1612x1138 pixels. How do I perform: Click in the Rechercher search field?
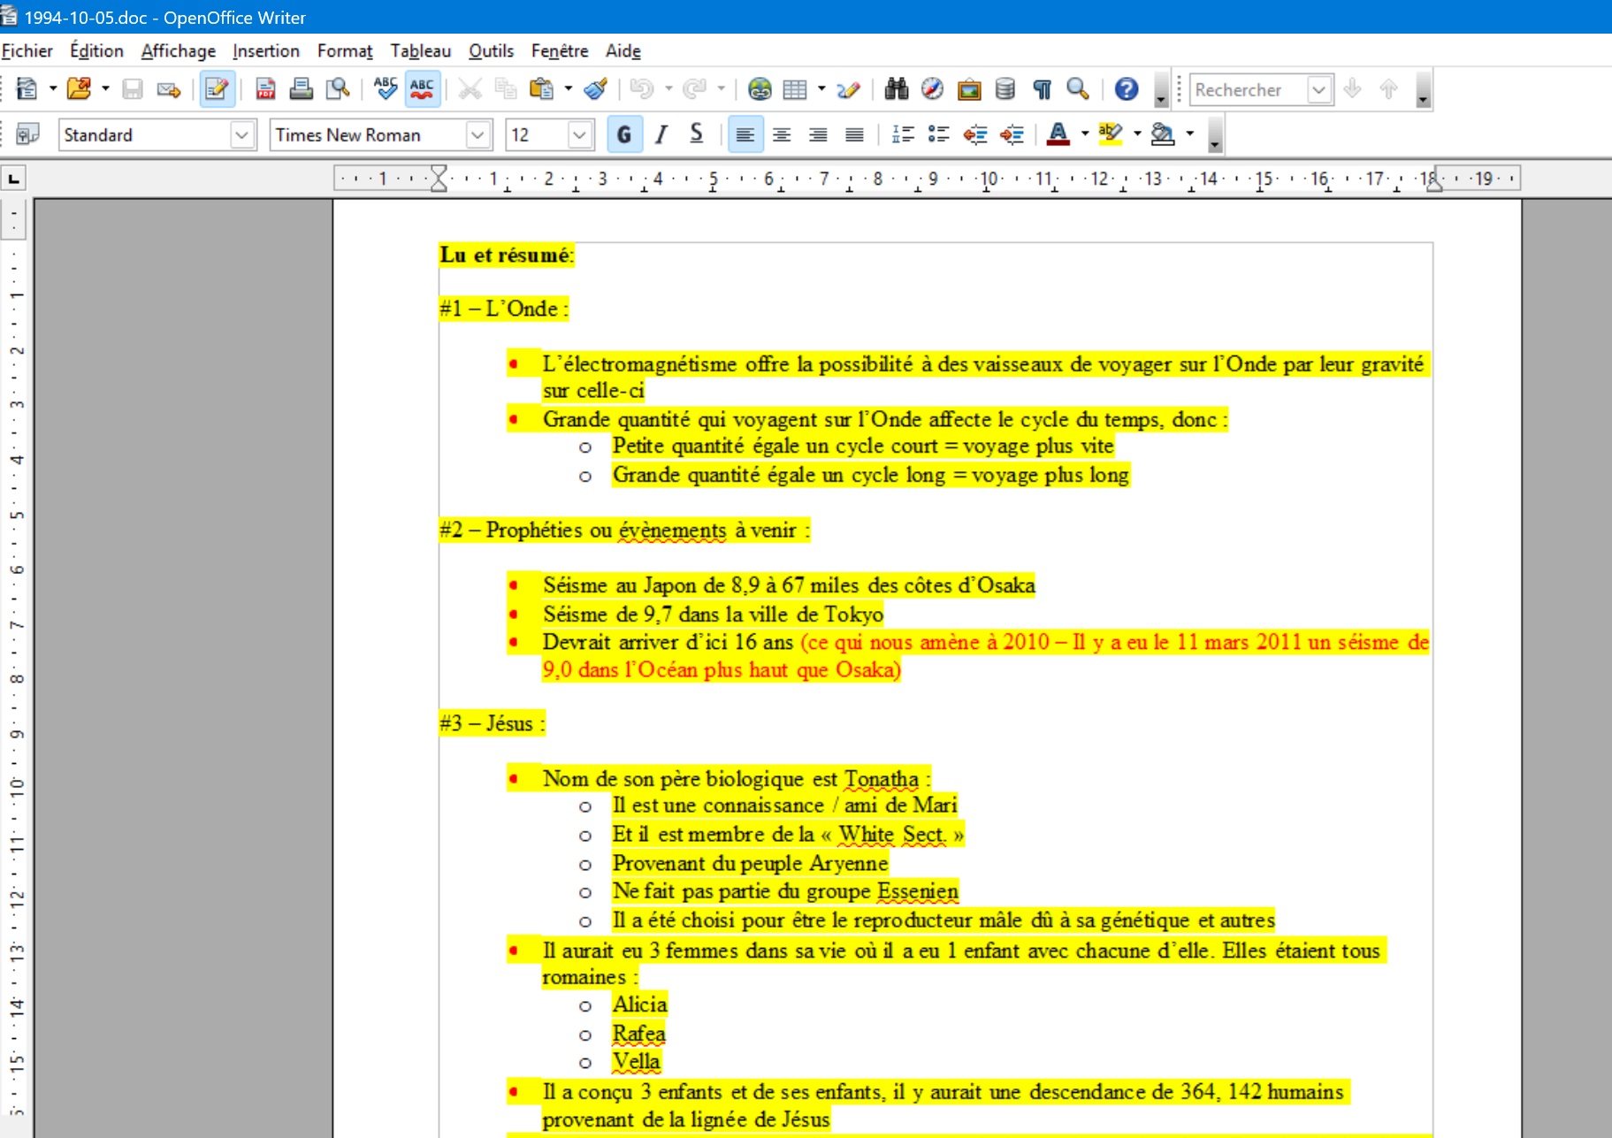tap(1247, 90)
